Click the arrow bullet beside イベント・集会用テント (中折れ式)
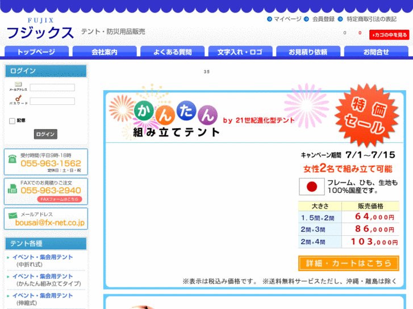 (x=9, y=257)
